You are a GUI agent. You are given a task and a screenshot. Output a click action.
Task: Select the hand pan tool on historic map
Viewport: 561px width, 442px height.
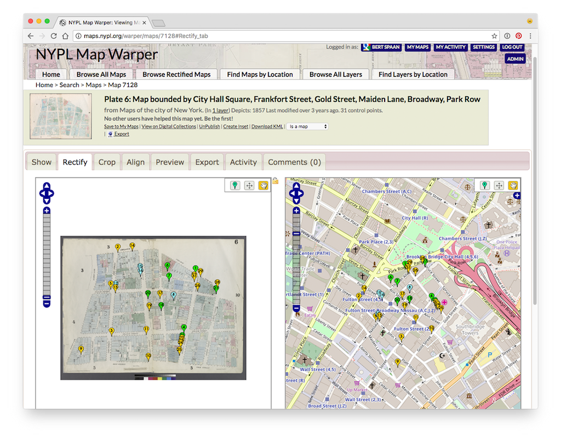264,185
